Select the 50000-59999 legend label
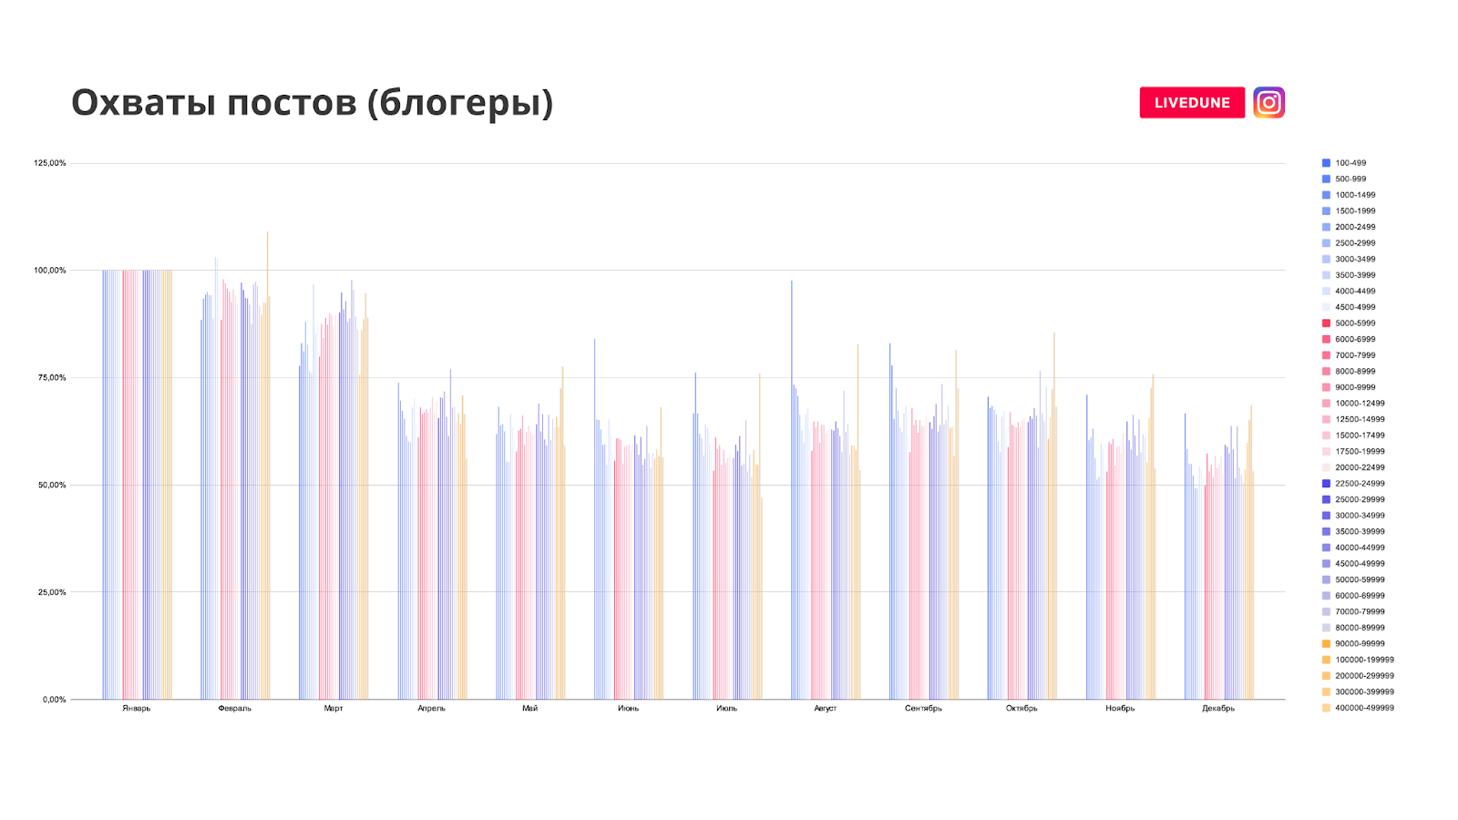 (1360, 579)
